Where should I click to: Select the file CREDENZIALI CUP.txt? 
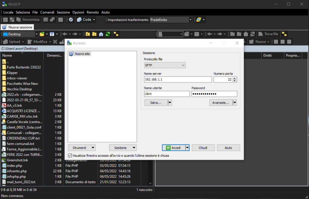point(23,138)
